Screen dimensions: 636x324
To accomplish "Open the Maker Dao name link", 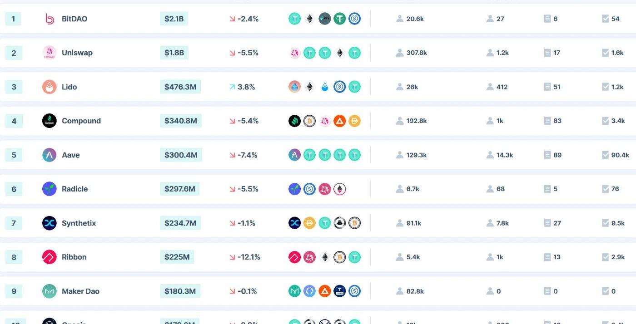I will 80,291.
